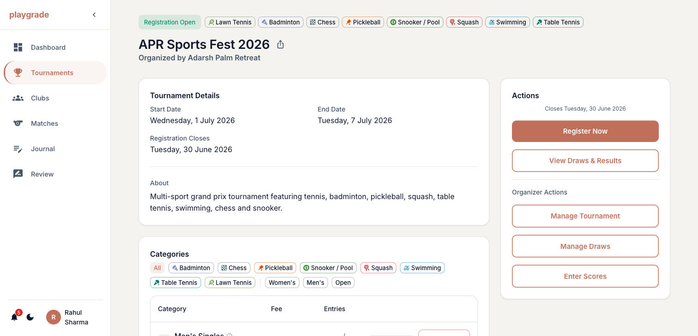Open notifications bell with 5 badge
This screenshot has width=698, height=336.
[x=15, y=317]
